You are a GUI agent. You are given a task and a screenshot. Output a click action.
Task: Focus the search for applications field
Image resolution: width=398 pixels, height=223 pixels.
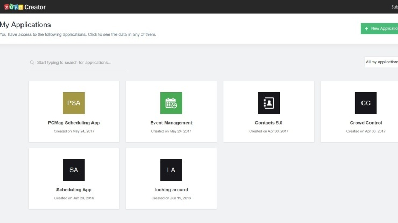(77, 63)
